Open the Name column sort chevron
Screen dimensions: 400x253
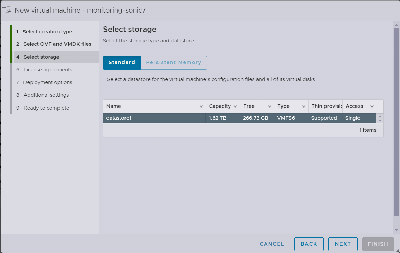[201, 106]
